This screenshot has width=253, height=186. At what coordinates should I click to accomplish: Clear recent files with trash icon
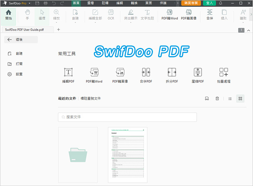pos(217,99)
